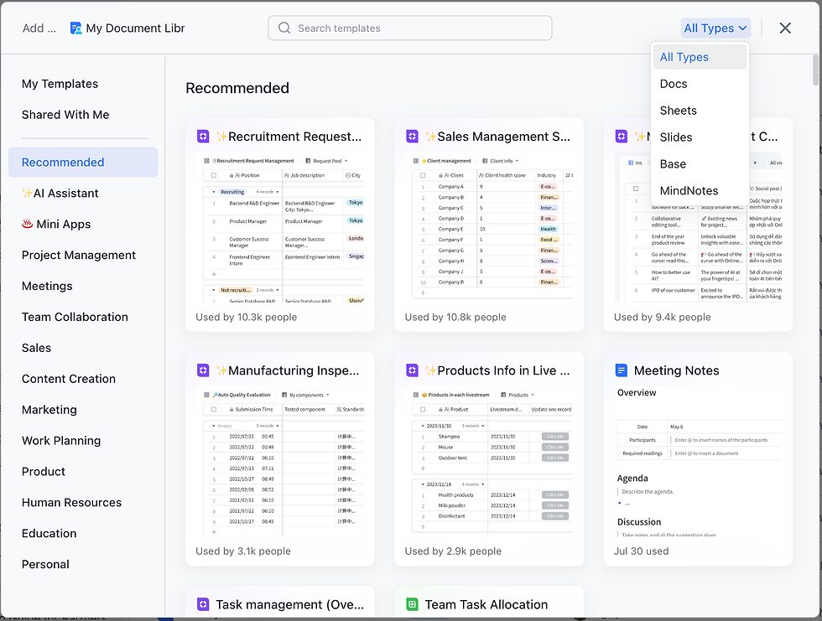Select Sheets in the type menu
The width and height of the screenshot is (822, 621).
coord(700,111)
